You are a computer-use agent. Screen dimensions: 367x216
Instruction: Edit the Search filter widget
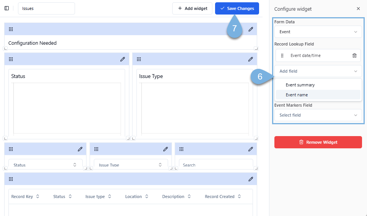pos(251,149)
